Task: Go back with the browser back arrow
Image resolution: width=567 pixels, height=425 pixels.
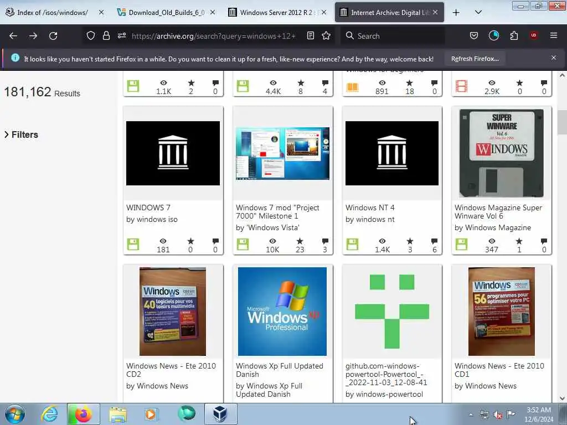Action: (13, 36)
